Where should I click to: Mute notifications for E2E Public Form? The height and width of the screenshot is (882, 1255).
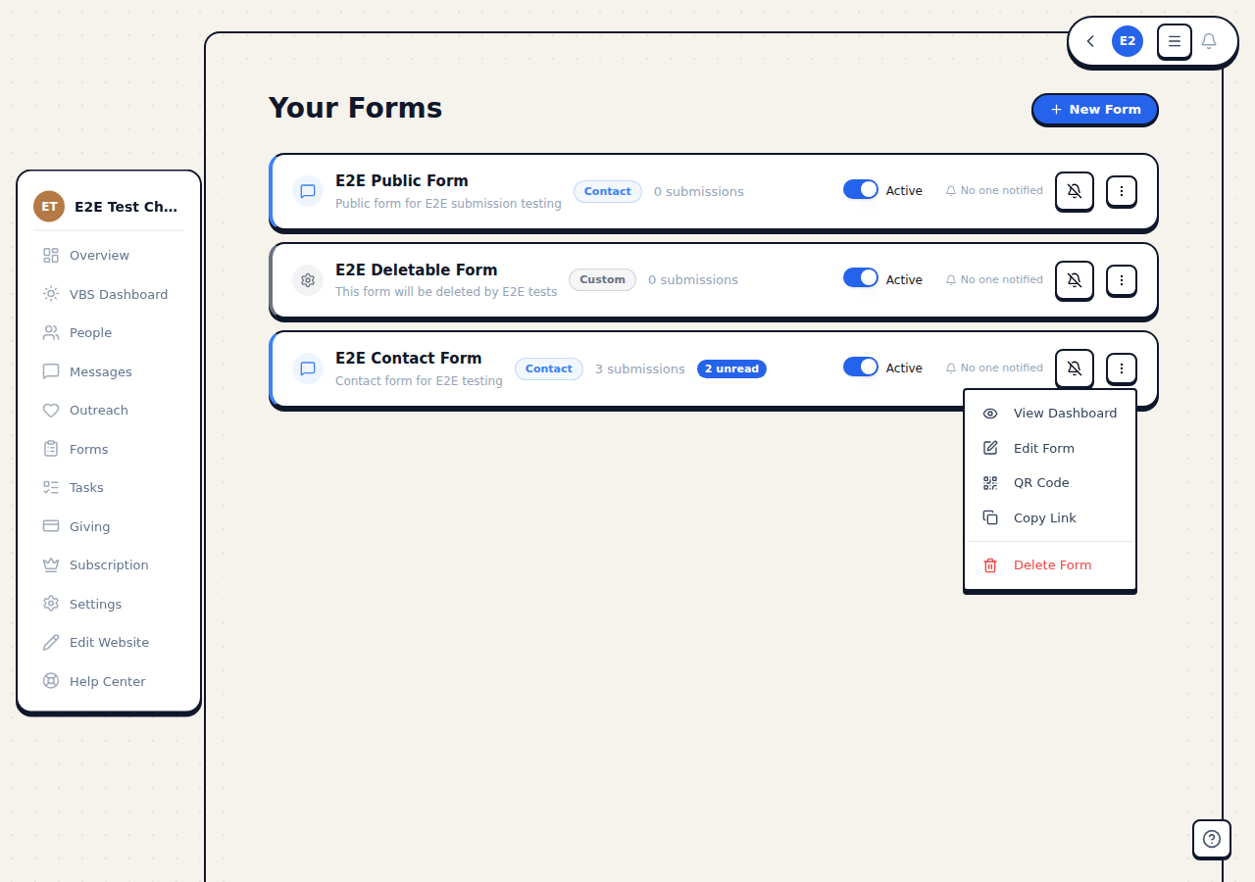point(1074,191)
